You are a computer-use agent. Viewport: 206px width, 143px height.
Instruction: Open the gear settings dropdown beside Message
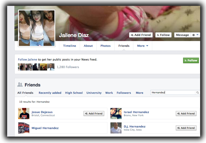196,35
